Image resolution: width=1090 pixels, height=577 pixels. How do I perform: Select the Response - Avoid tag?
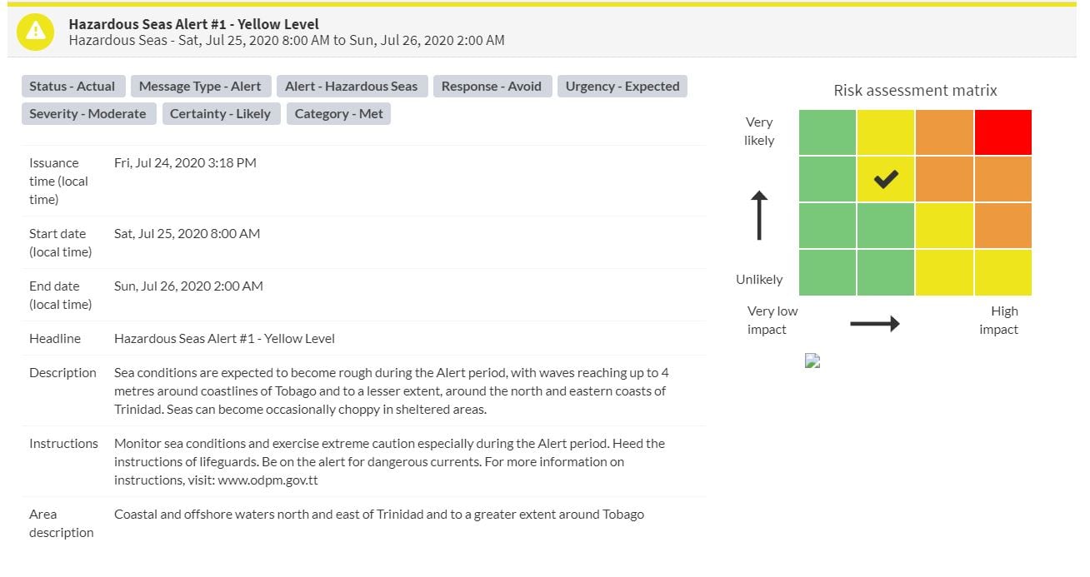click(492, 87)
